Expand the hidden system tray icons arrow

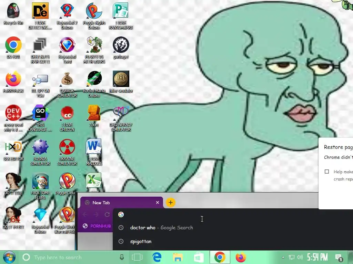coord(283,257)
